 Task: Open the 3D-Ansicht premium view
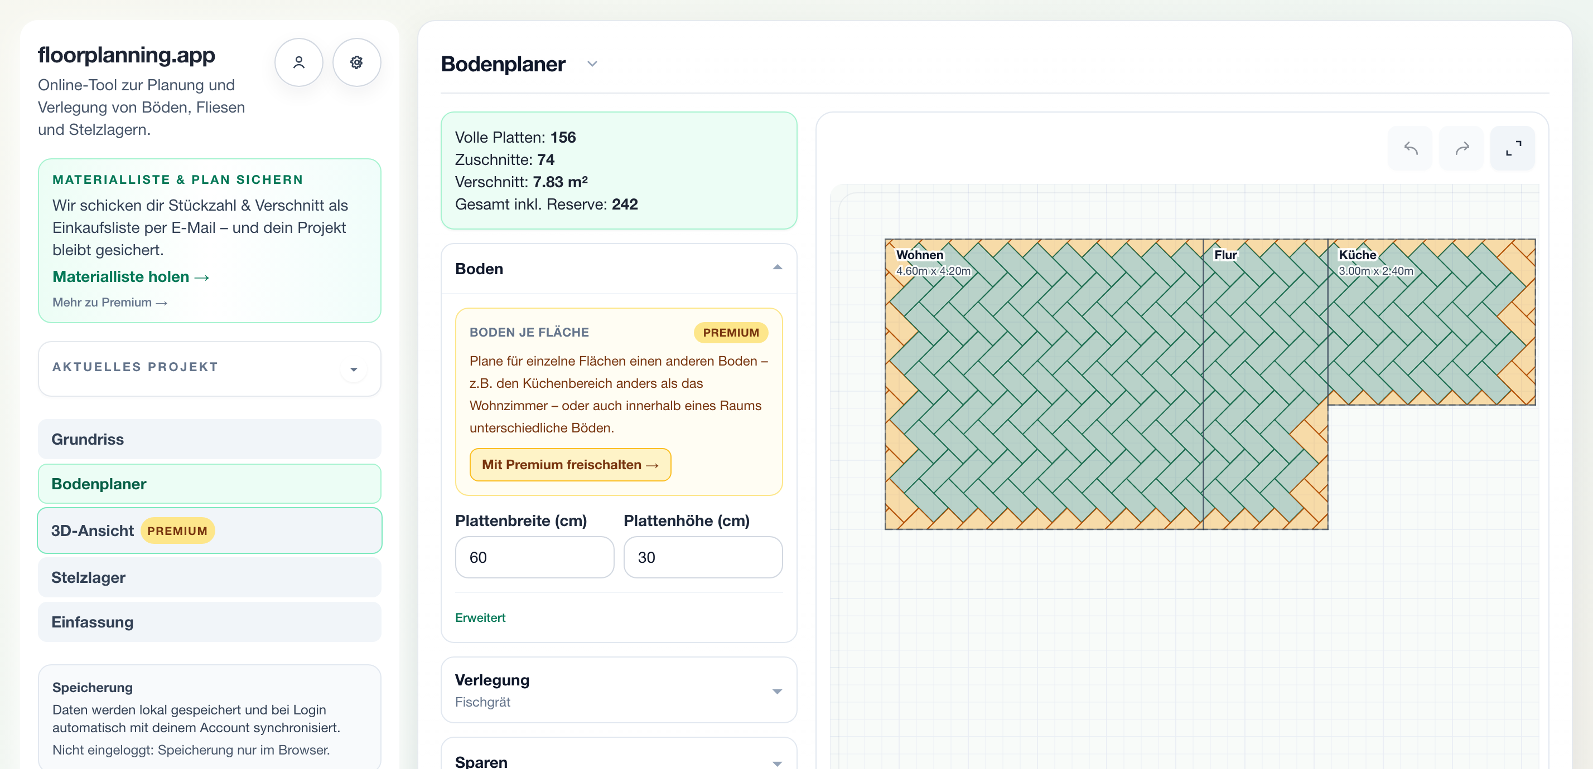pyautogui.click(x=210, y=530)
